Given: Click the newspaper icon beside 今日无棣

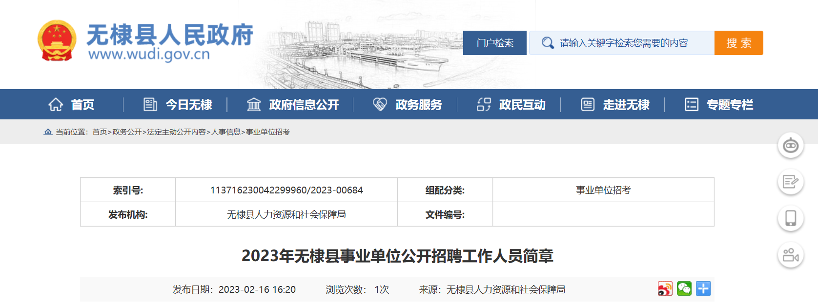Looking at the screenshot, I should (x=150, y=104).
